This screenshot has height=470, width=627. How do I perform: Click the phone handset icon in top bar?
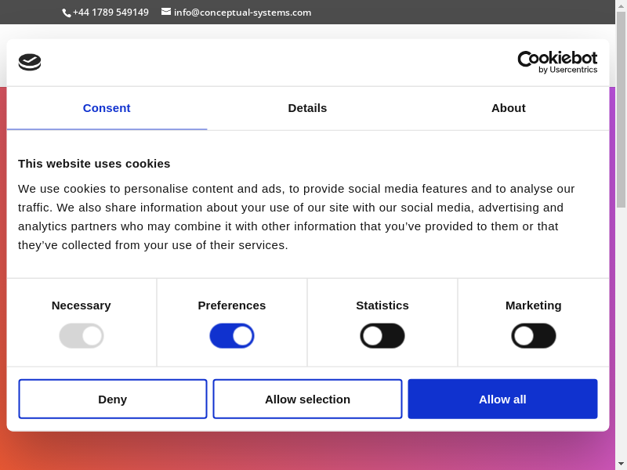pyautogui.click(x=67, y=13)
